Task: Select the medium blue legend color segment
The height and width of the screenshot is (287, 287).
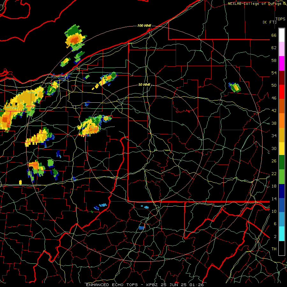Action: pos(282,205)
